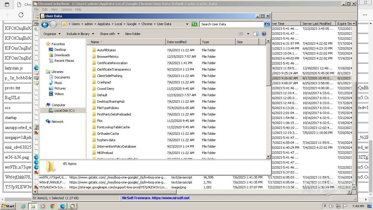This screenshot has width=373, height=210.
Task: Select the GrShaderCache folder
Action: click(108, 134)
